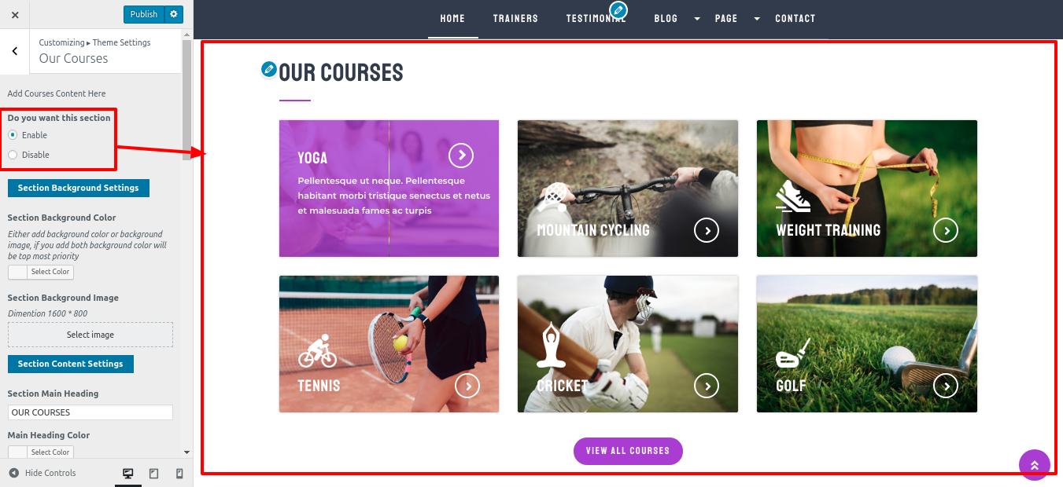This screenshot has height=487, width=1063.
Task: Click the publish settings gear icon
Action: click(174, 14)
